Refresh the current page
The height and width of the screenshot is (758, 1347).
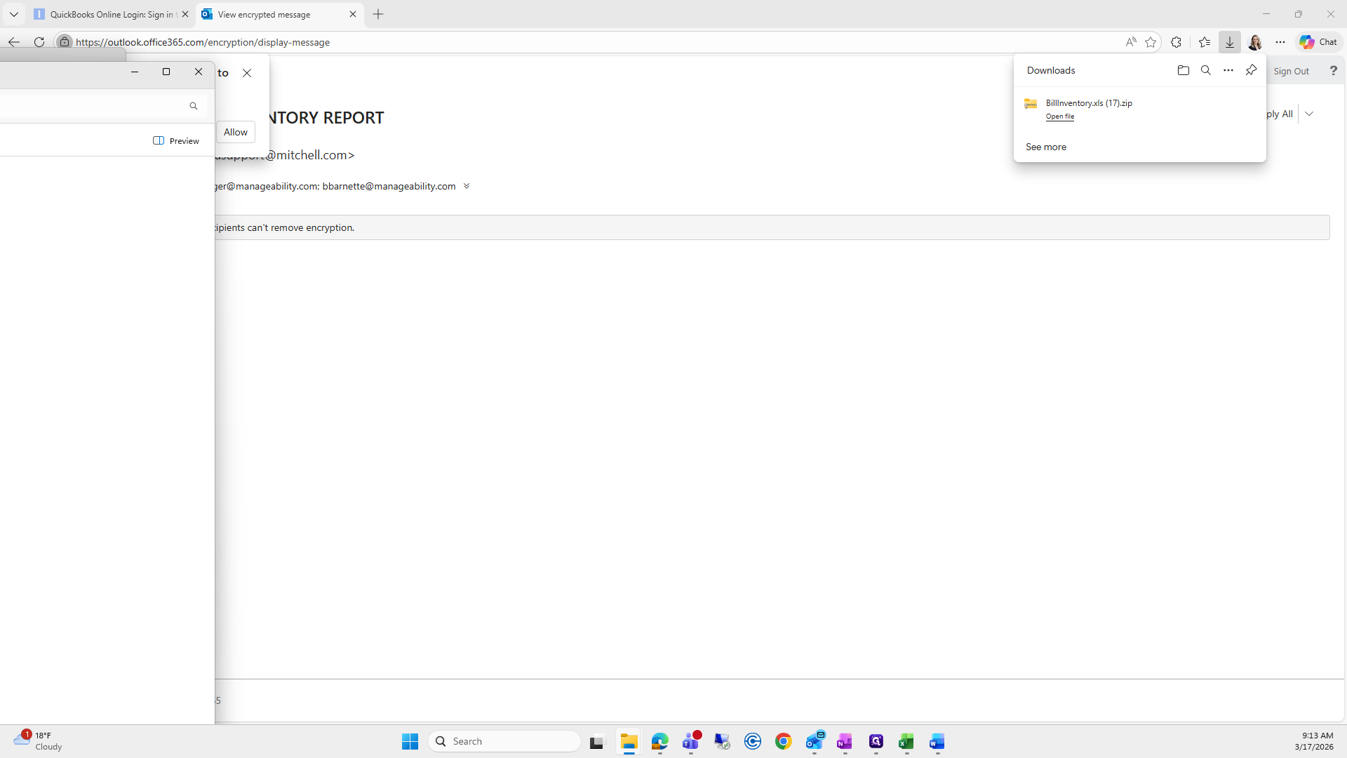click(x=39, y=42)
